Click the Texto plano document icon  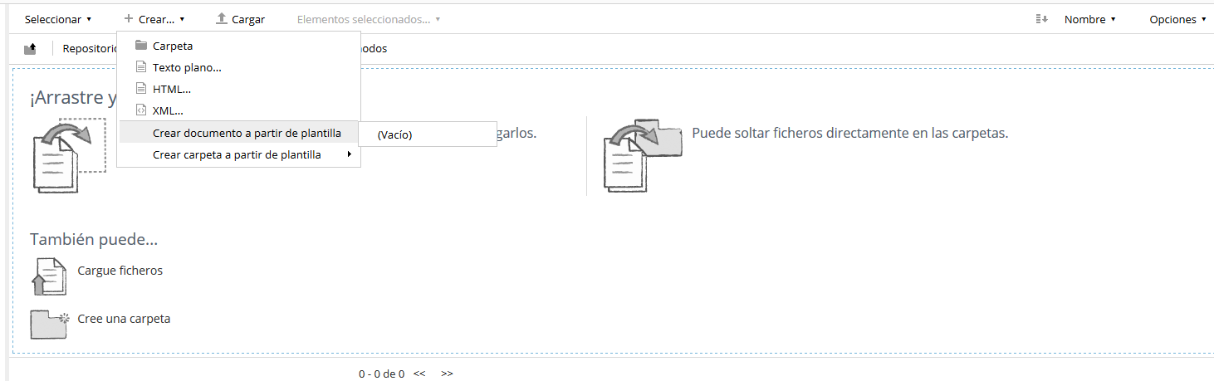(141, 67)
